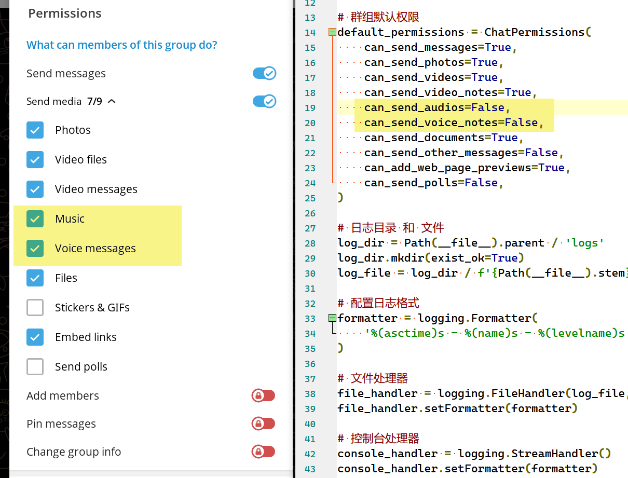Enable the Send polls checkbox
This screenshot has width=628, height=478.
coord(35,367)
